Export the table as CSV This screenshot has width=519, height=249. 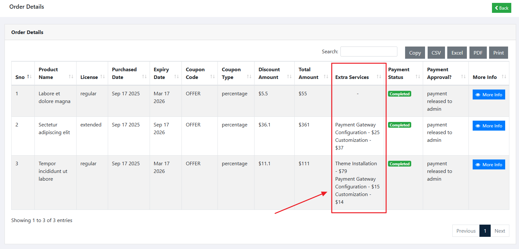pyautogui.click(x=436, y=53)
